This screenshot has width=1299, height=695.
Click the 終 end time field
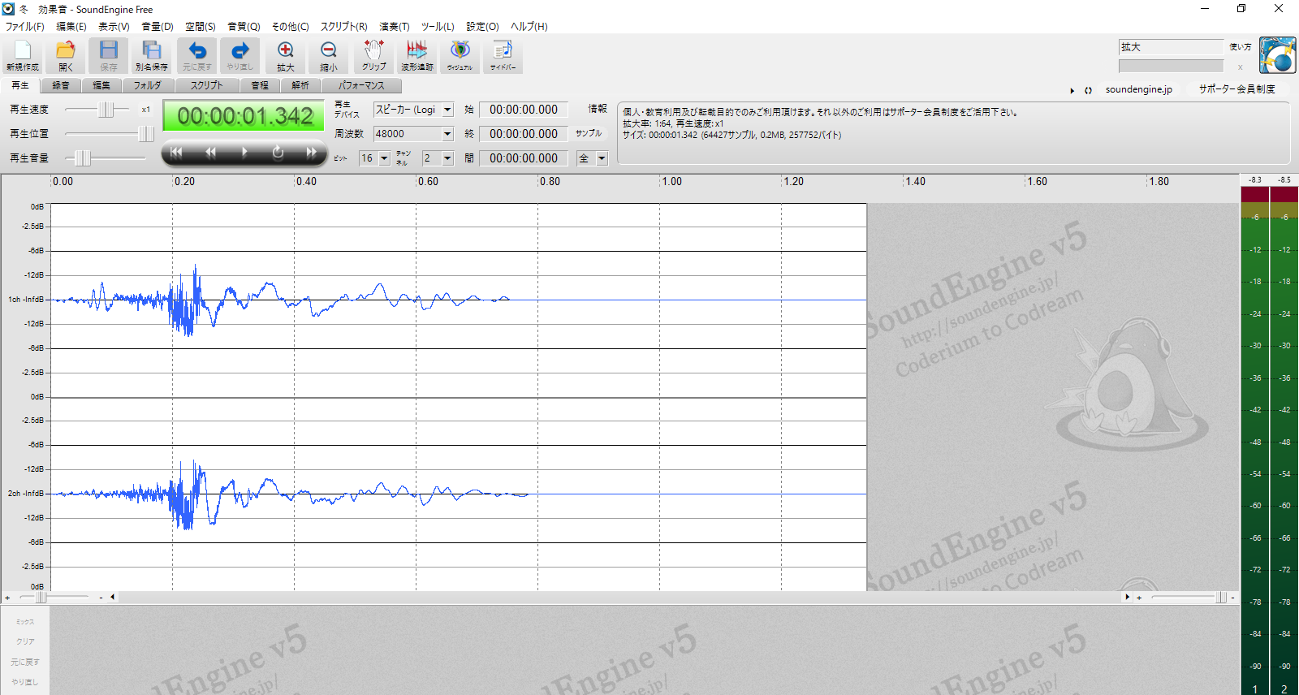pos(524,134)
